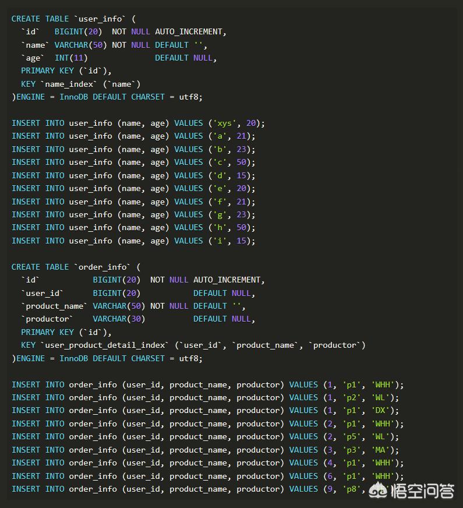Click the CREATE TABLE `user_info` line
Viewport: 463px width, 508px height.
click(x=73, y=19)
